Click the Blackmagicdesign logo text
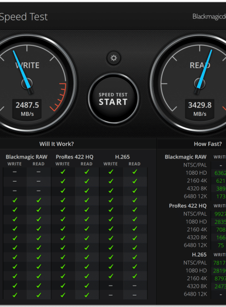The width and height of the screenshot is (226, 307). click(x=209, y=17)
